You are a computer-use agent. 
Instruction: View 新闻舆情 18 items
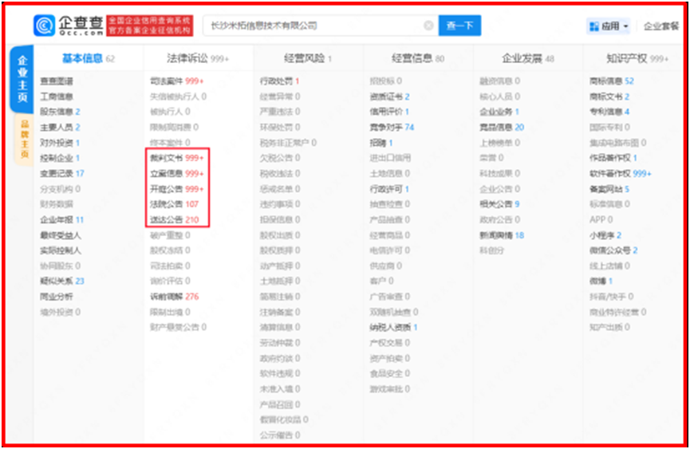(501, 235)
